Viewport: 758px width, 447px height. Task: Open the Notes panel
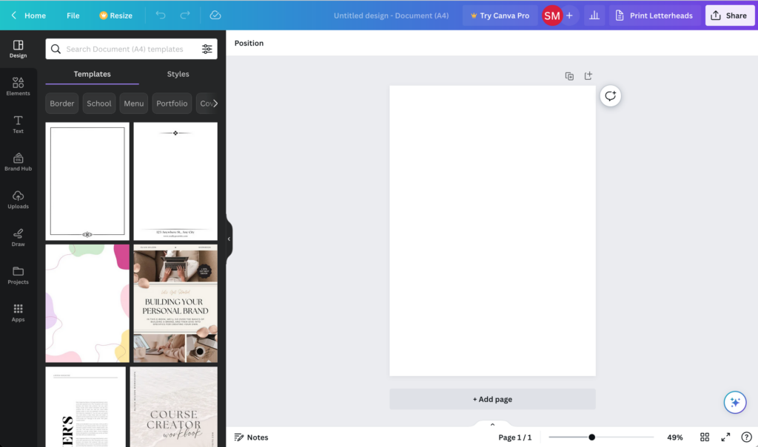pos(252,437)
